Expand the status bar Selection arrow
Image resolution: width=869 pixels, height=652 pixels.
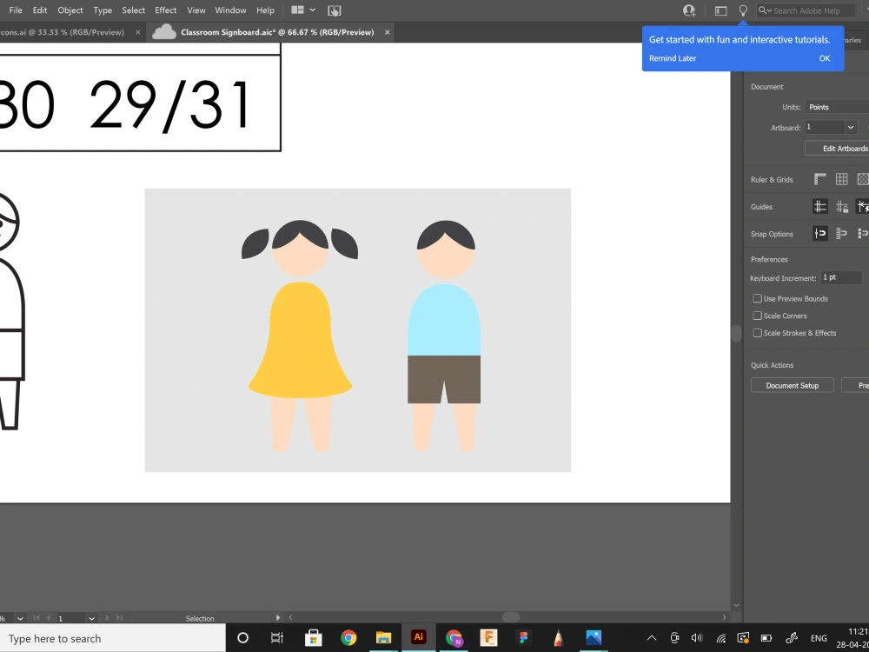click(278, 617)
